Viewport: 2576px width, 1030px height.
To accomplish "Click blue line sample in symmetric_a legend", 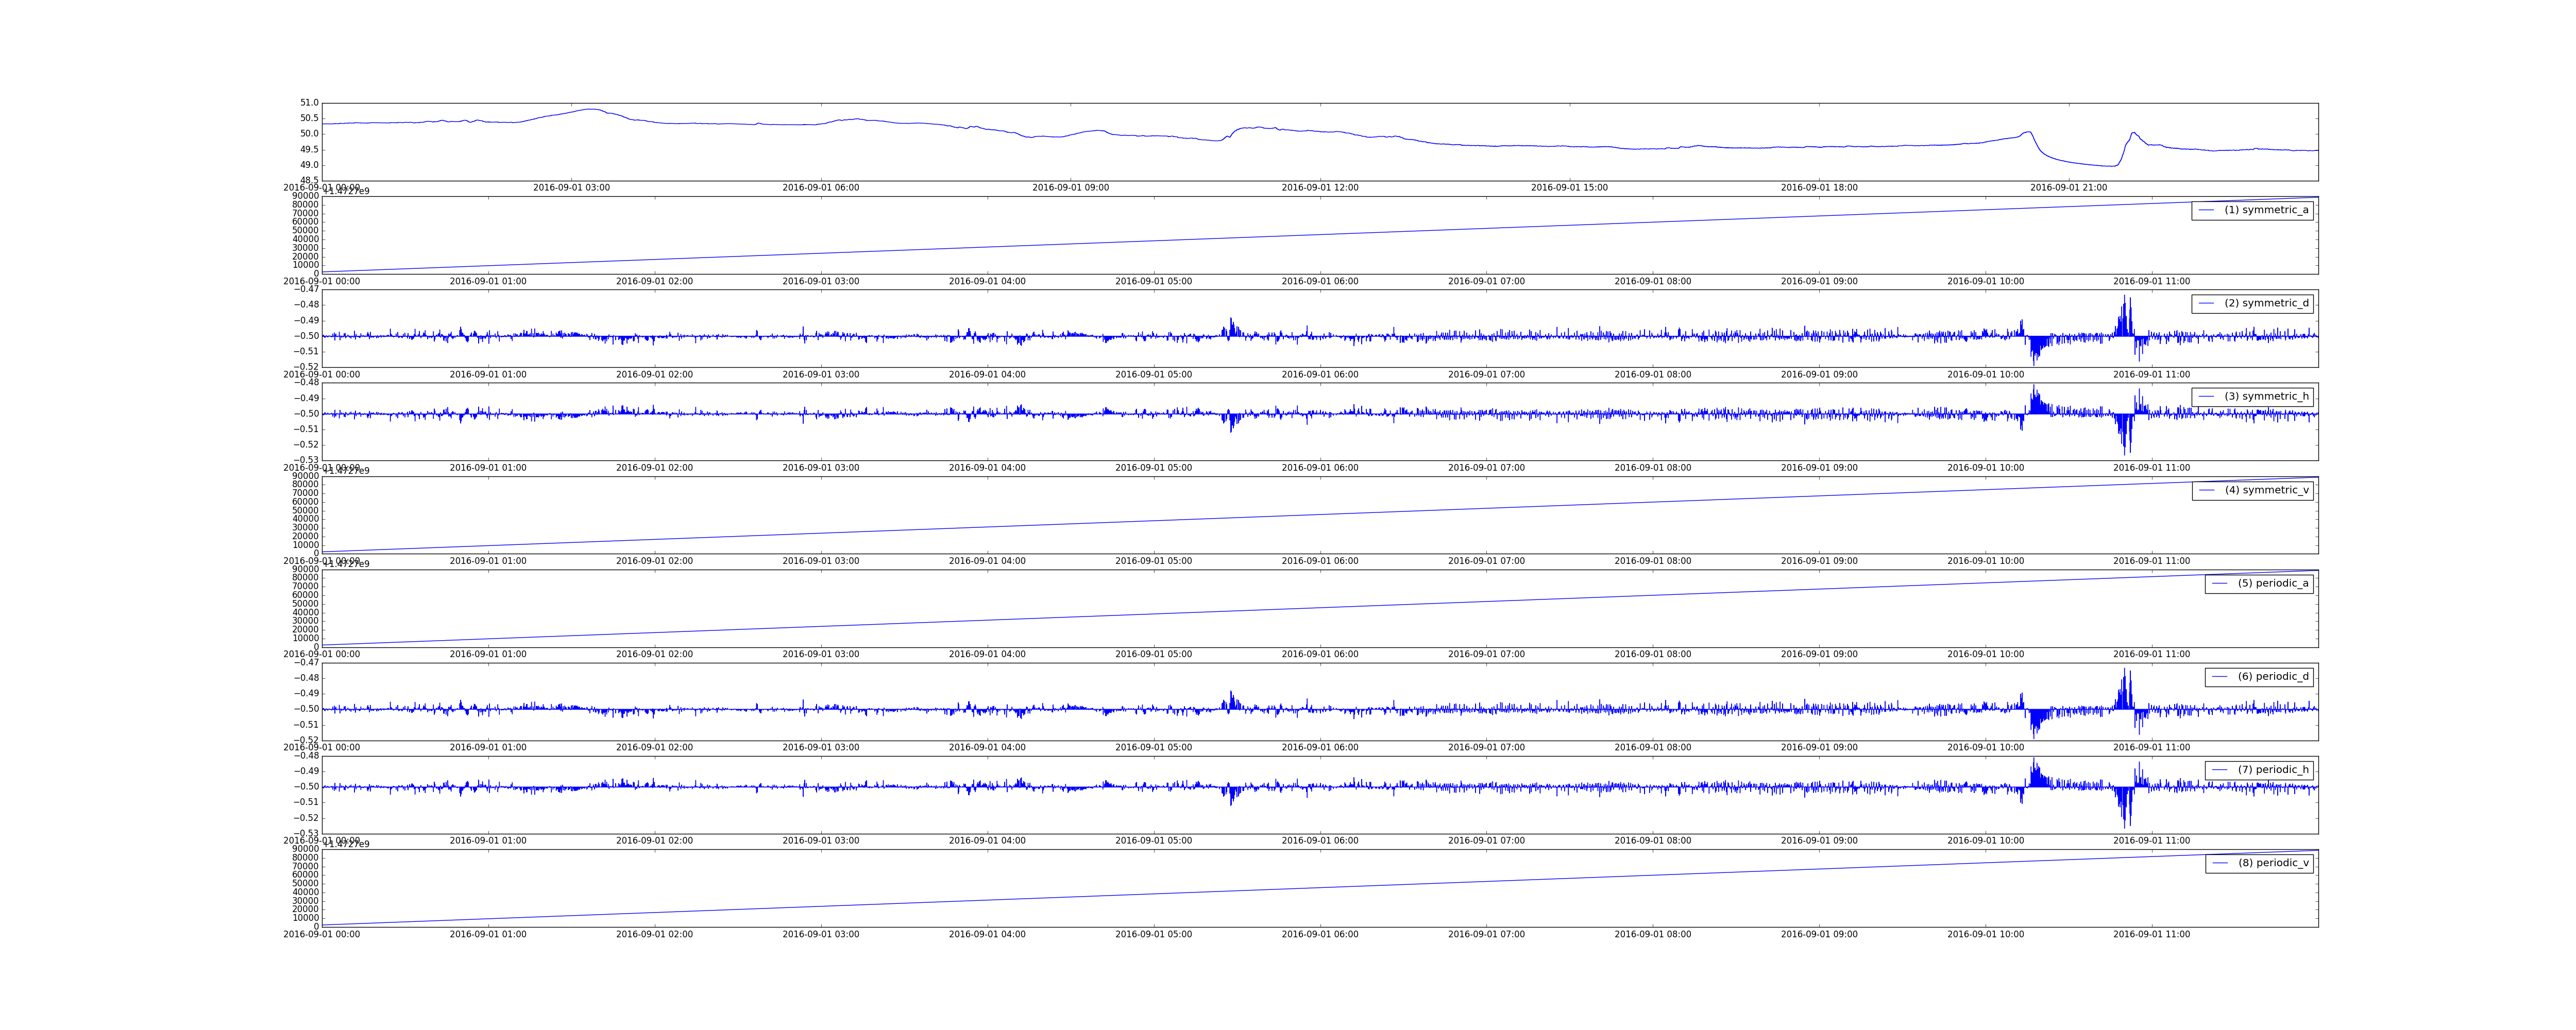I will (2206, 210).
